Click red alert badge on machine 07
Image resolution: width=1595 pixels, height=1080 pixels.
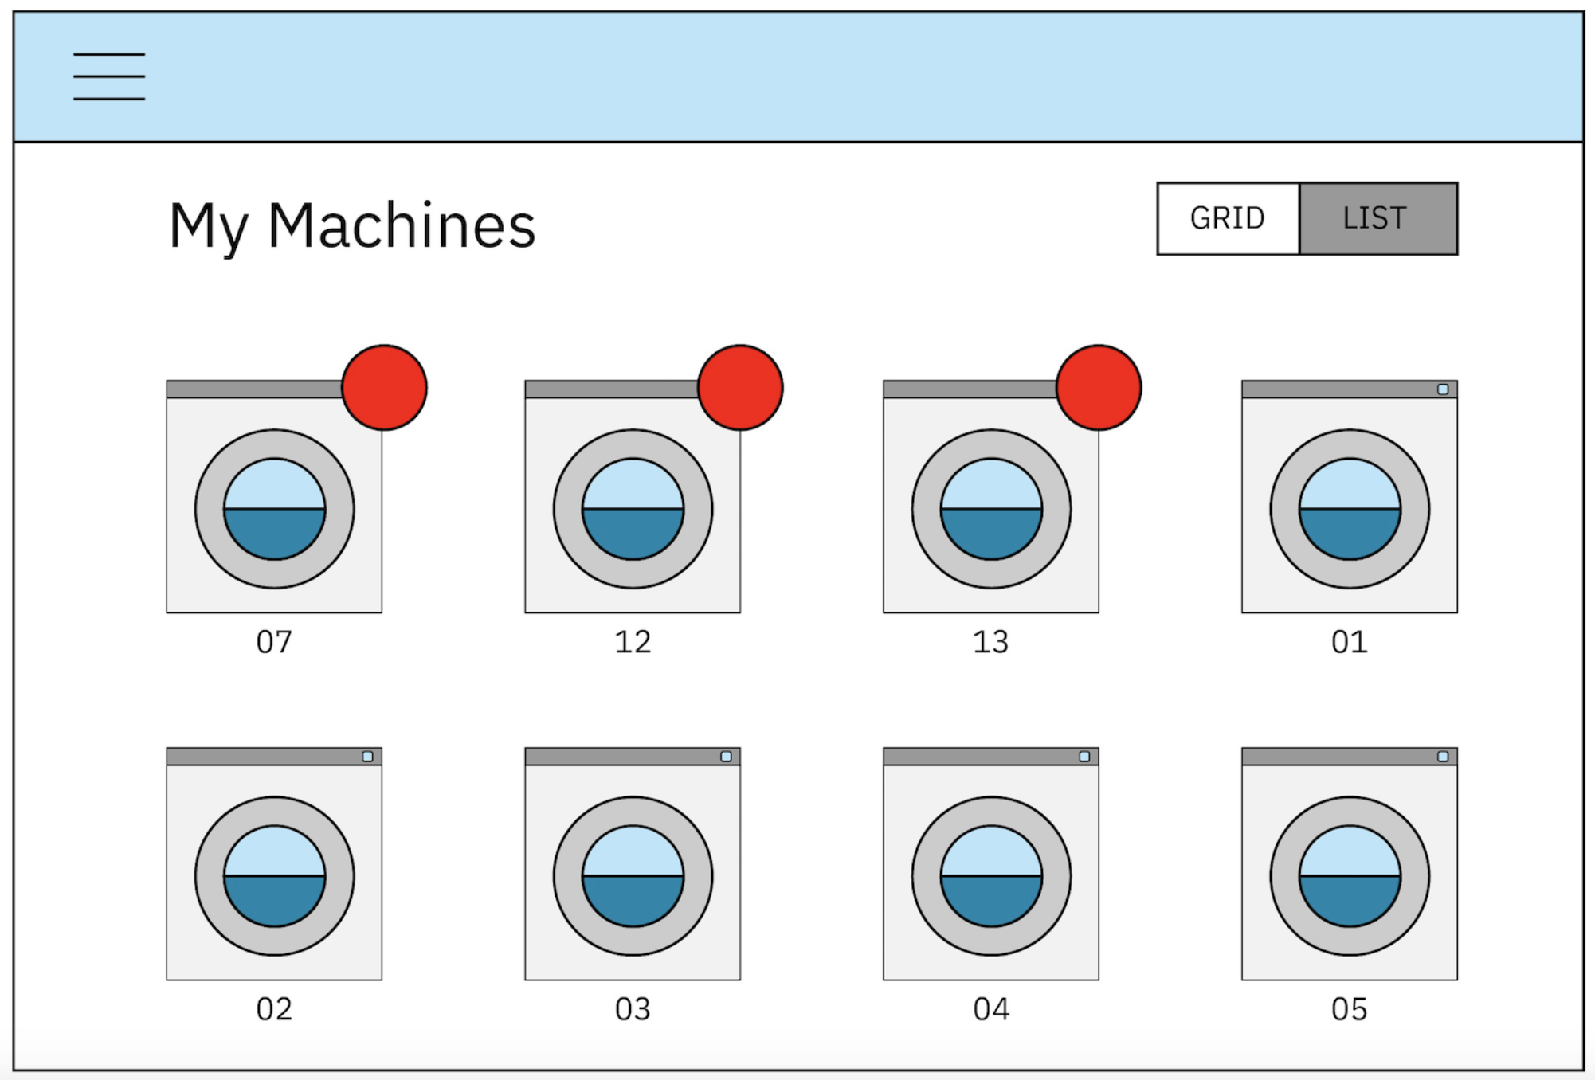click(x=384, y=387)
